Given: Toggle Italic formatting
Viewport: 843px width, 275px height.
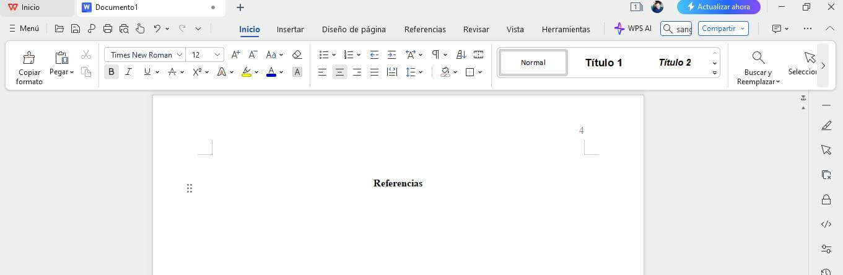Looking at the screenshot, I should (x=128, y=72).
